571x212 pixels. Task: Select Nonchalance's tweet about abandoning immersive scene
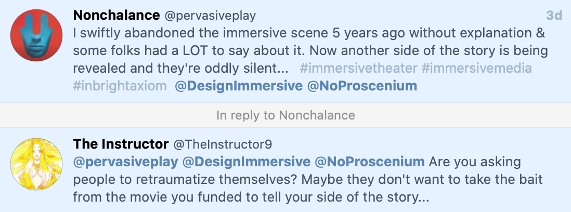point(312,51)
